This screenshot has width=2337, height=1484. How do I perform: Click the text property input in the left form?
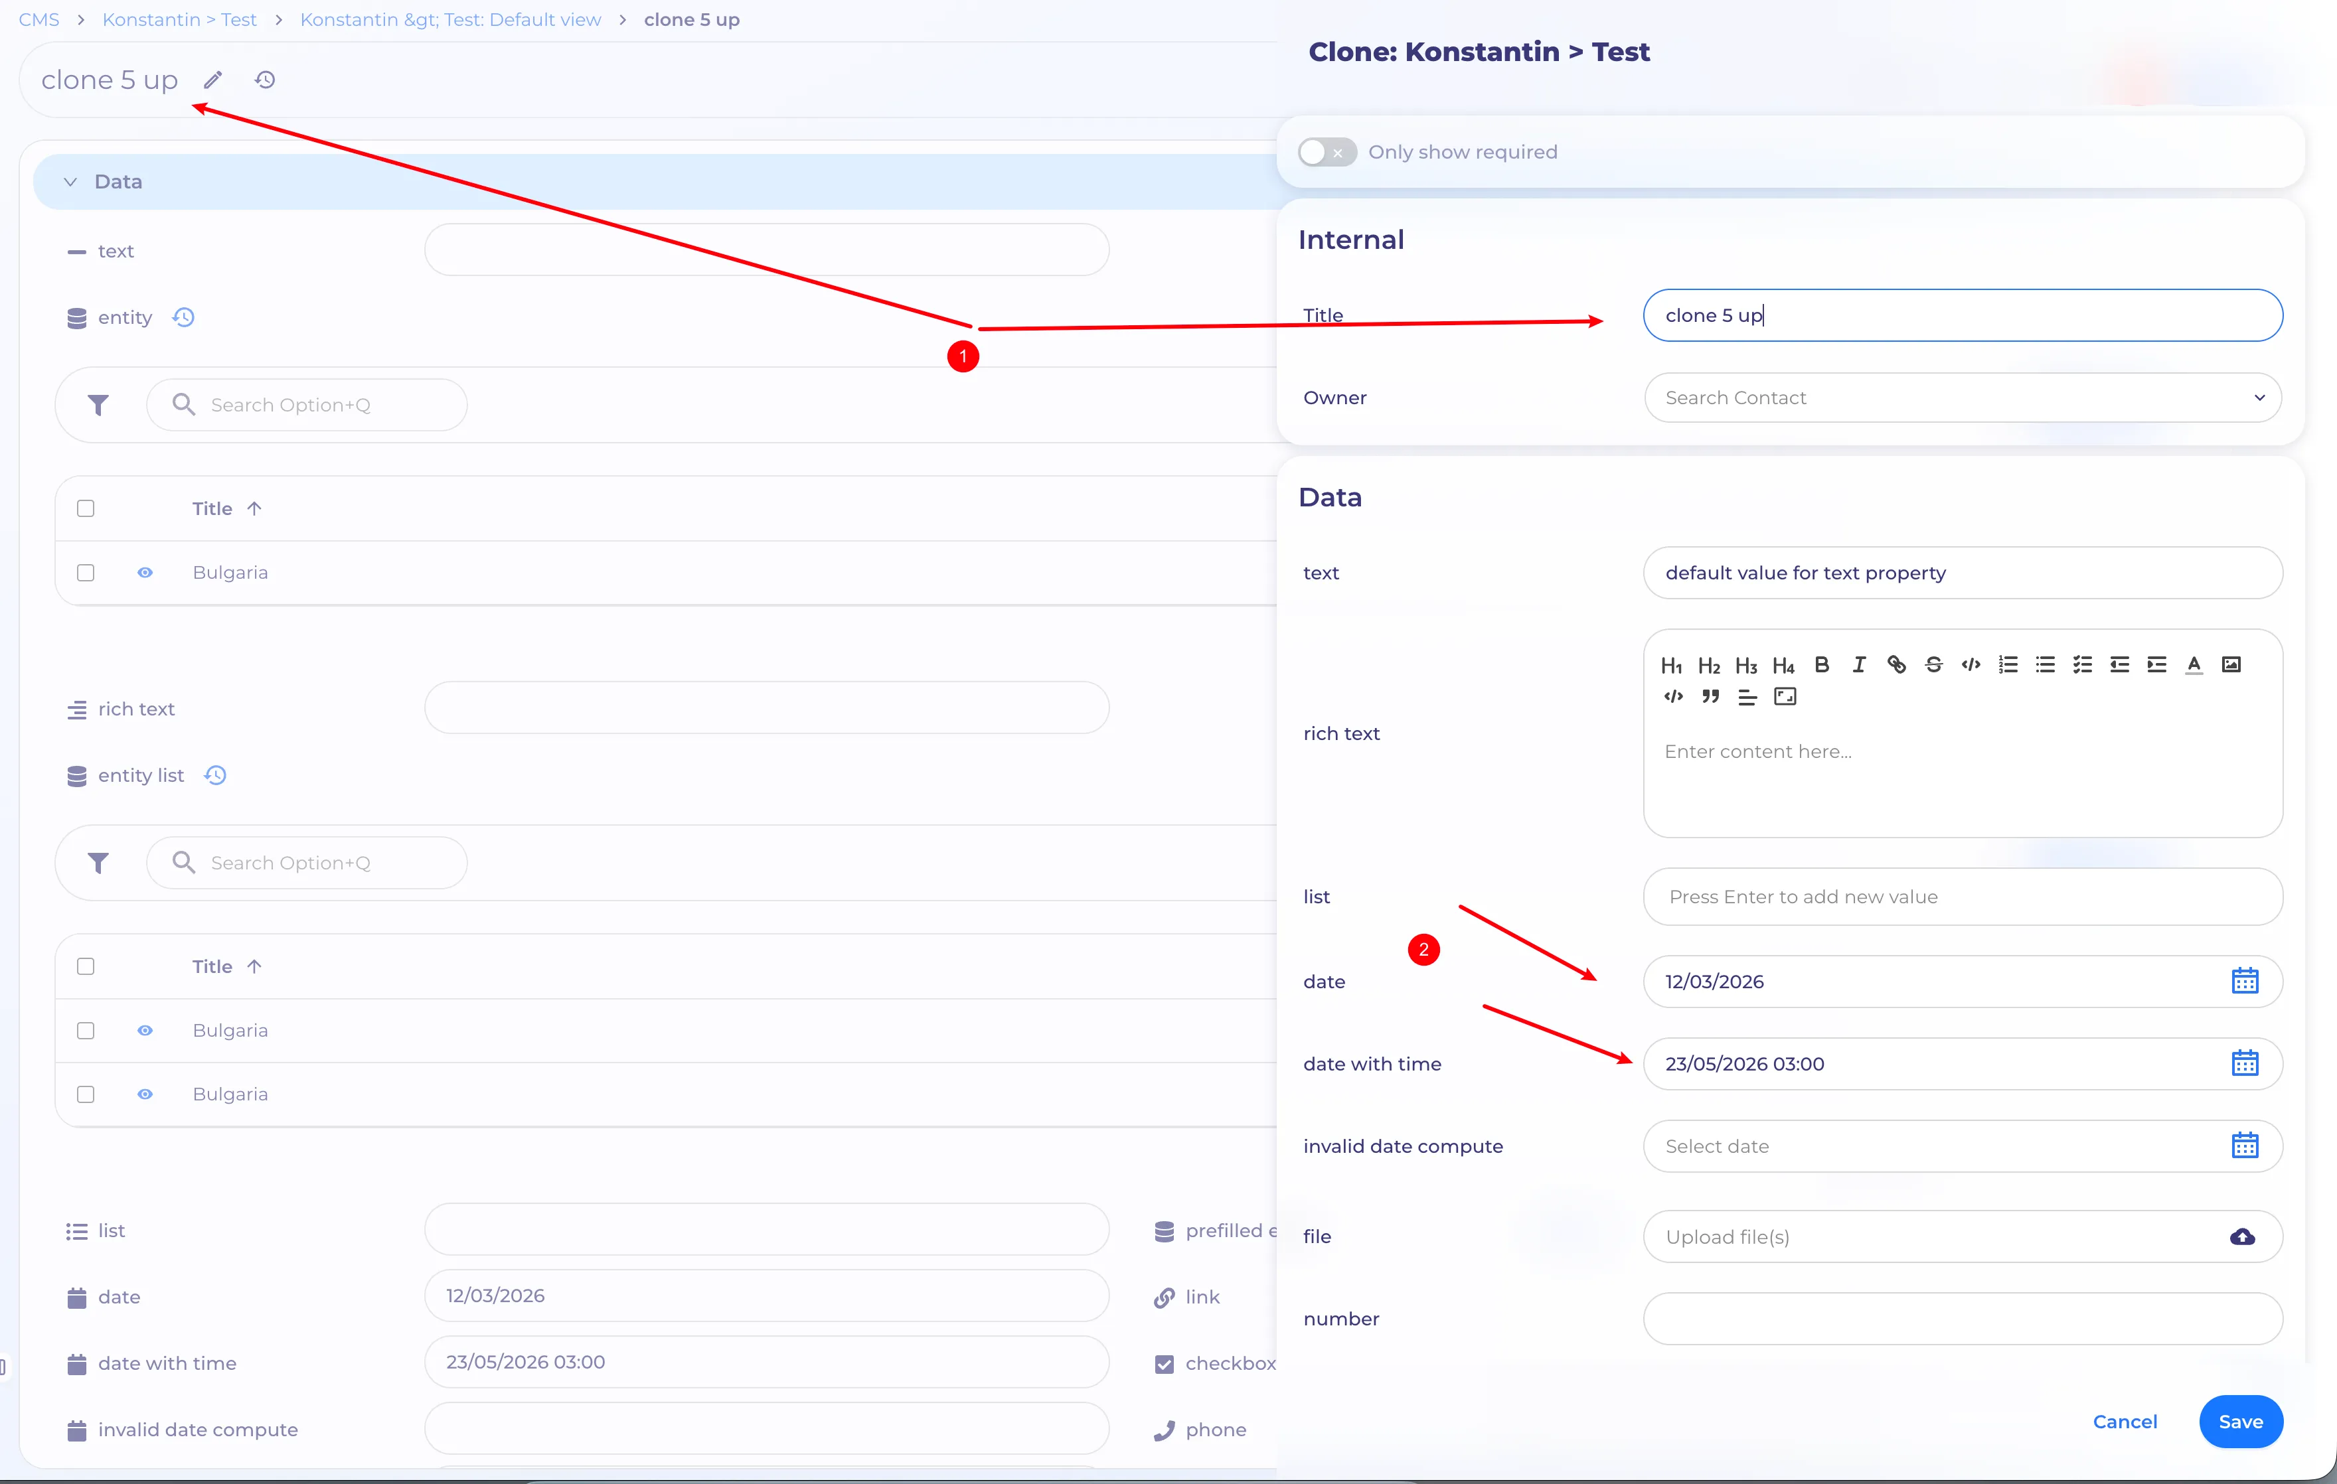point(767,250)
